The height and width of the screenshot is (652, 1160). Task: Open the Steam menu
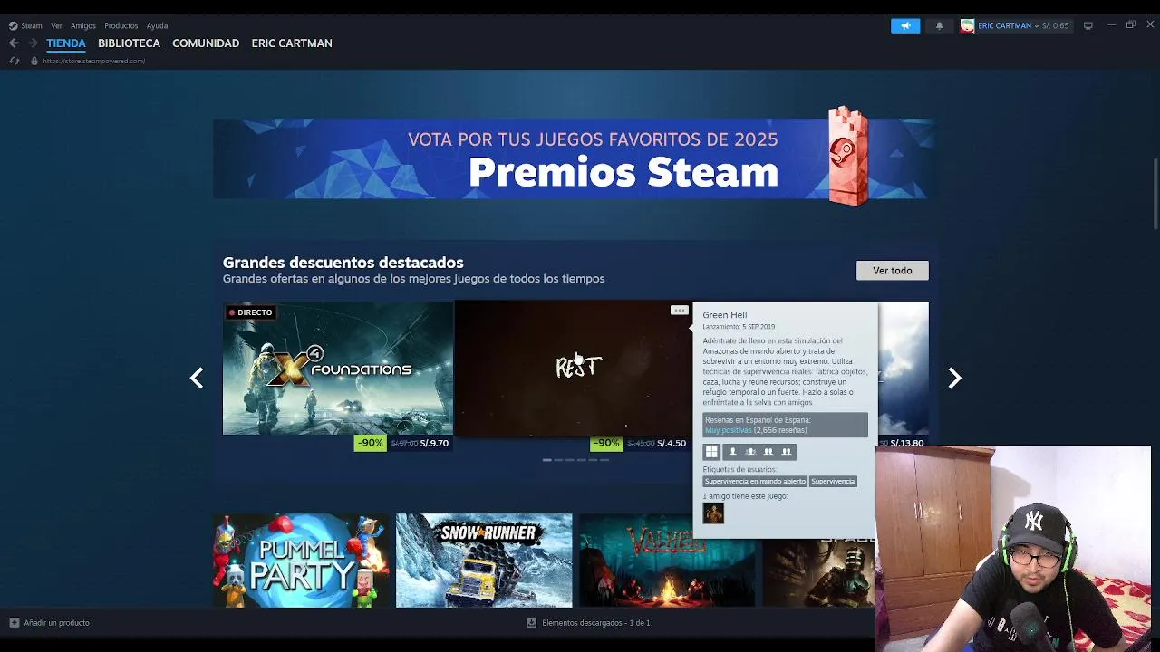[x=32, y=25]
